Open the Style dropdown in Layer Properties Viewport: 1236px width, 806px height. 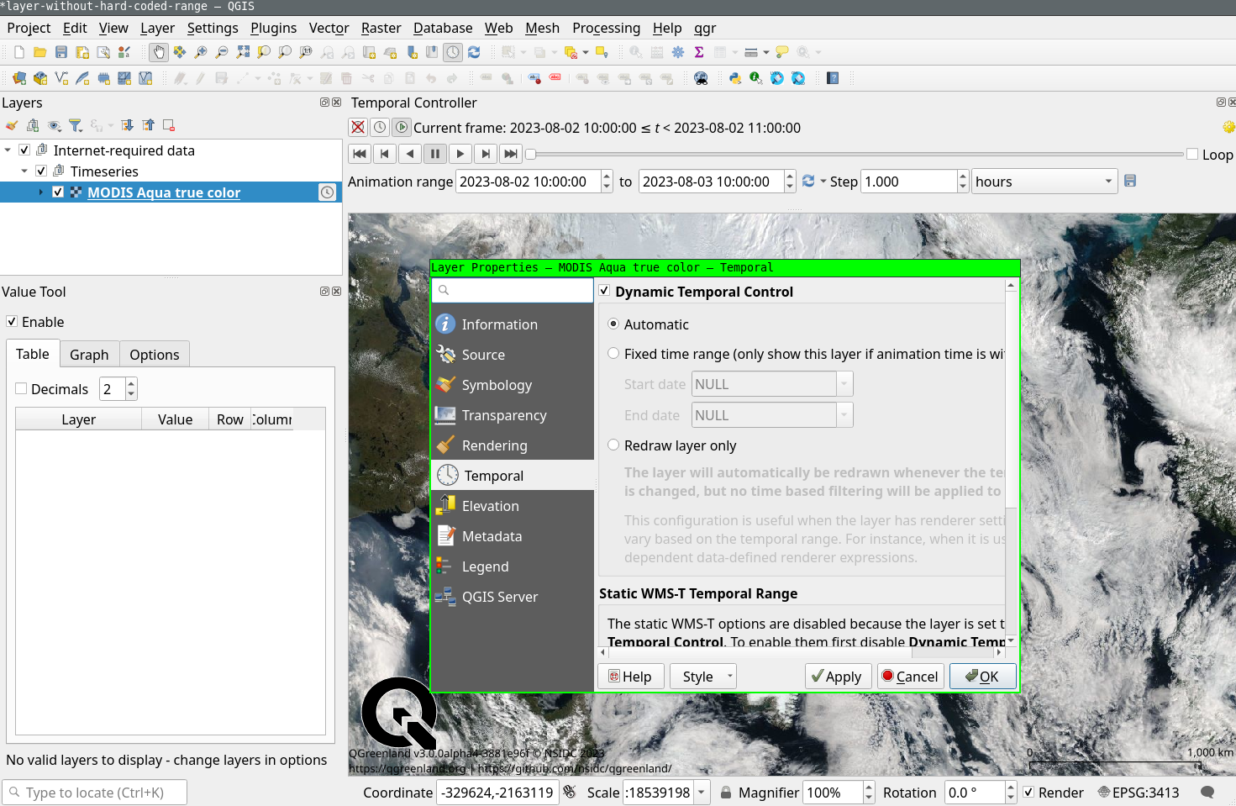point(703,676)
